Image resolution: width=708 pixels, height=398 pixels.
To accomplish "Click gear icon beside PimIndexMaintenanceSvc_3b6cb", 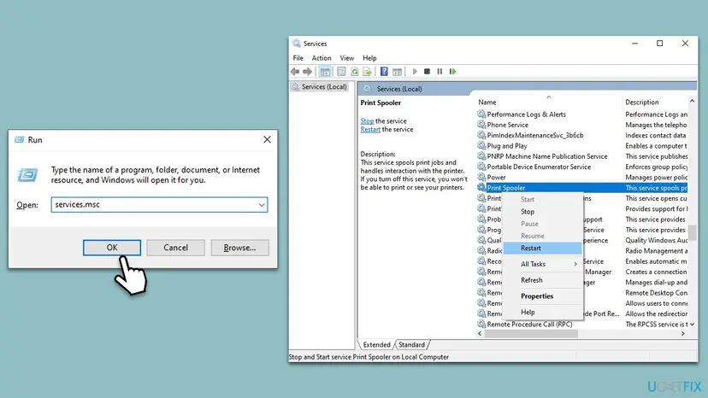I will point(481,135).
